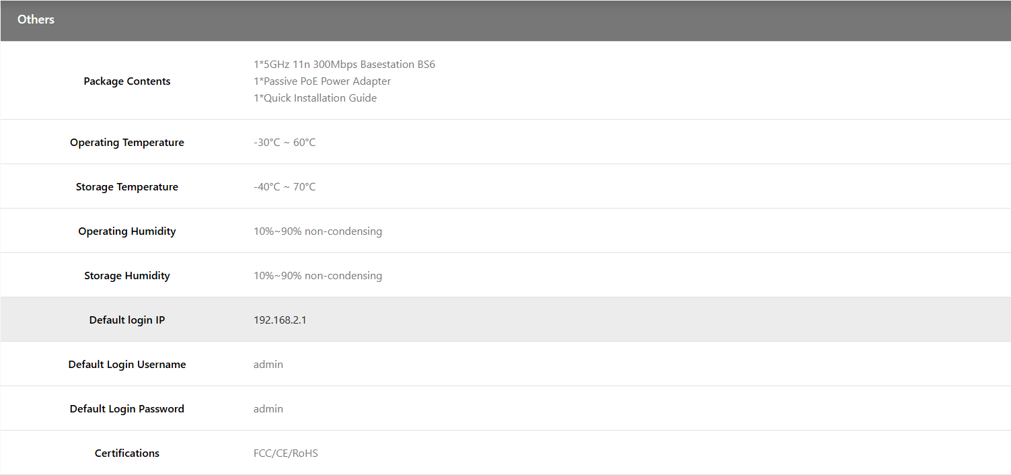The image size is (1011, 475).
Task: Click the Default Login Password label
Action: 127,409
